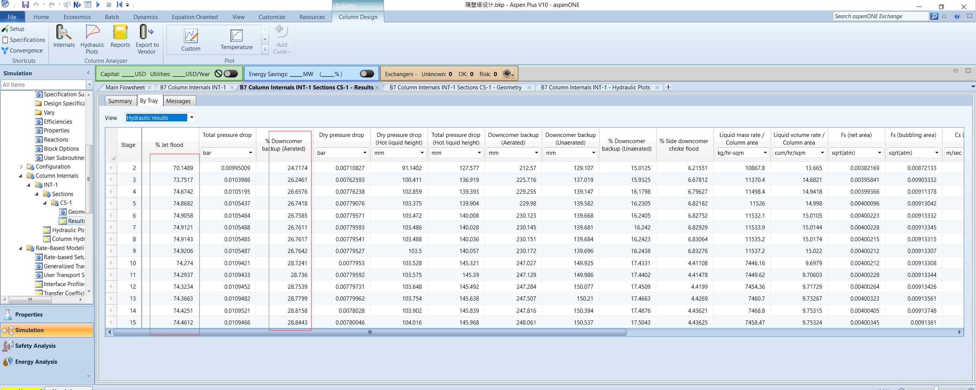
Task: Expand the Configuration tree node
Action: [21, 167]
